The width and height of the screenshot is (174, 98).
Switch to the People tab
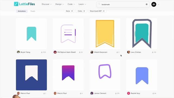[33, 11]
